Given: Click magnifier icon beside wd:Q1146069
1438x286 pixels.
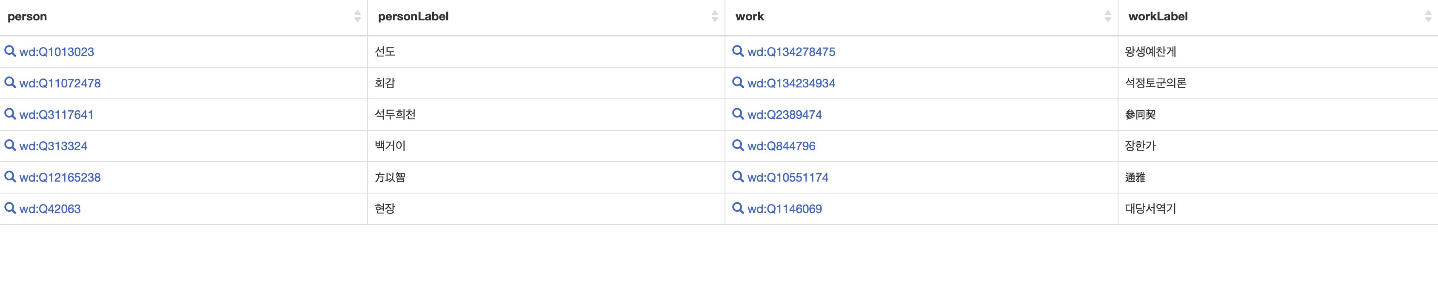Looking at the screenshot, I should pyautogui.click(x=737, y=208).
